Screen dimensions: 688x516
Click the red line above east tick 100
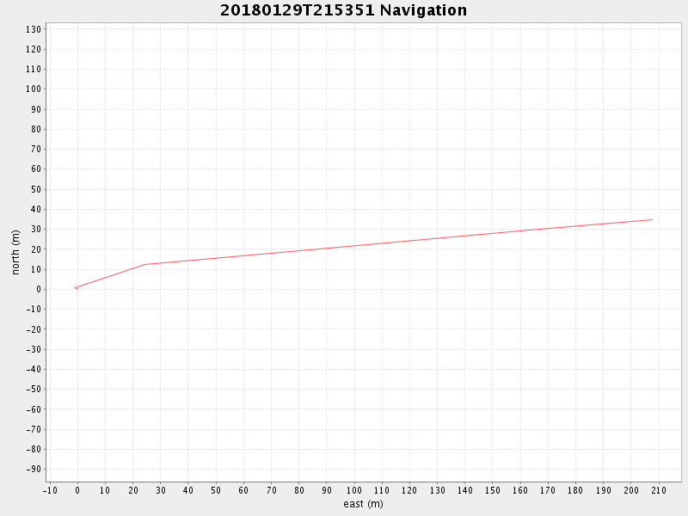pyautogui.click(x=354, y=245)
